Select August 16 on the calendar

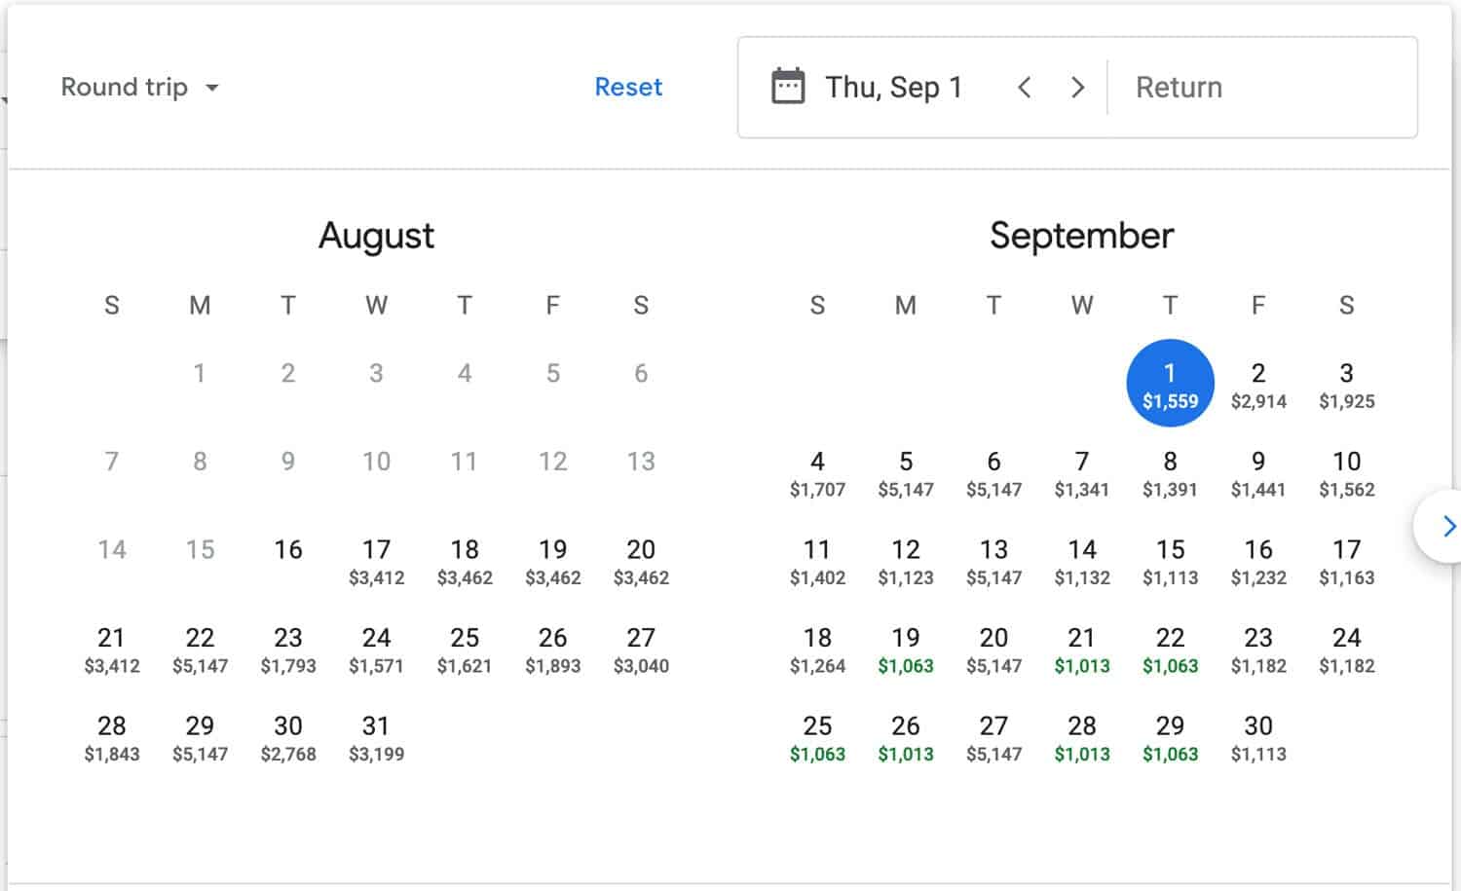coord(288,550)
